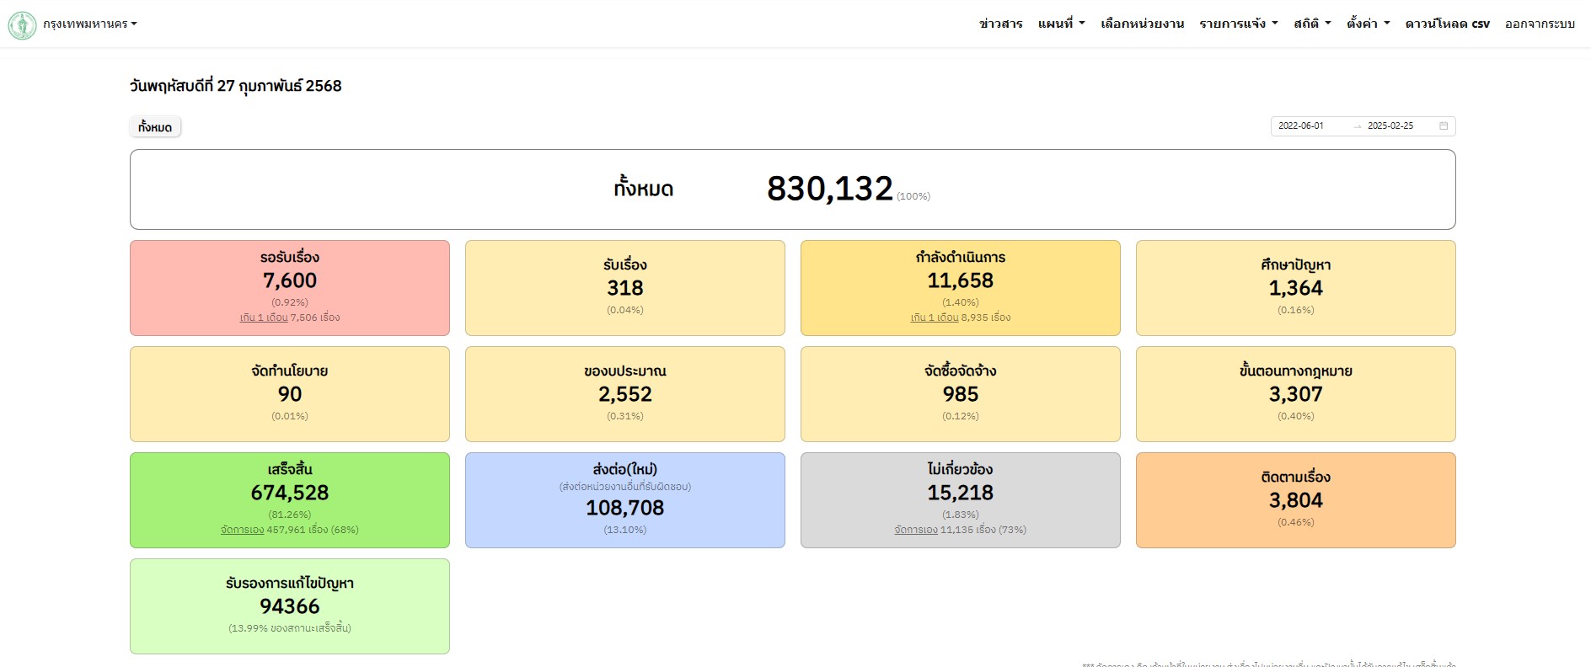Click เลือกหน่วยงาน in navigation bar
The height and width of the screenshot is (667, 1591).
point(1142,24)
